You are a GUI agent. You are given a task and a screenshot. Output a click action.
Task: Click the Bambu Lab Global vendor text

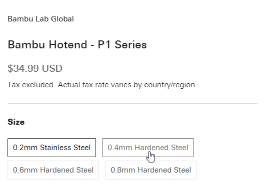click(x=40, y=19)
